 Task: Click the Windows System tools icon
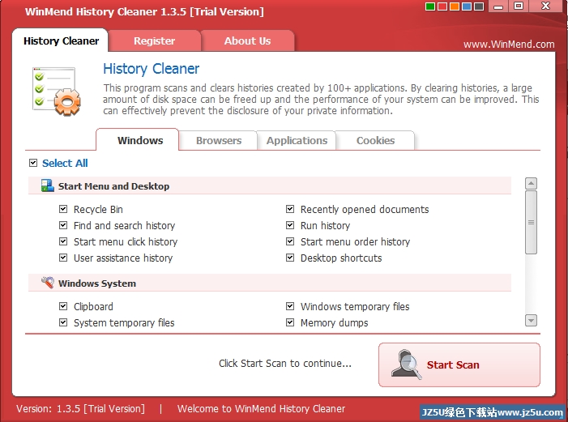[x=48, y=283]
